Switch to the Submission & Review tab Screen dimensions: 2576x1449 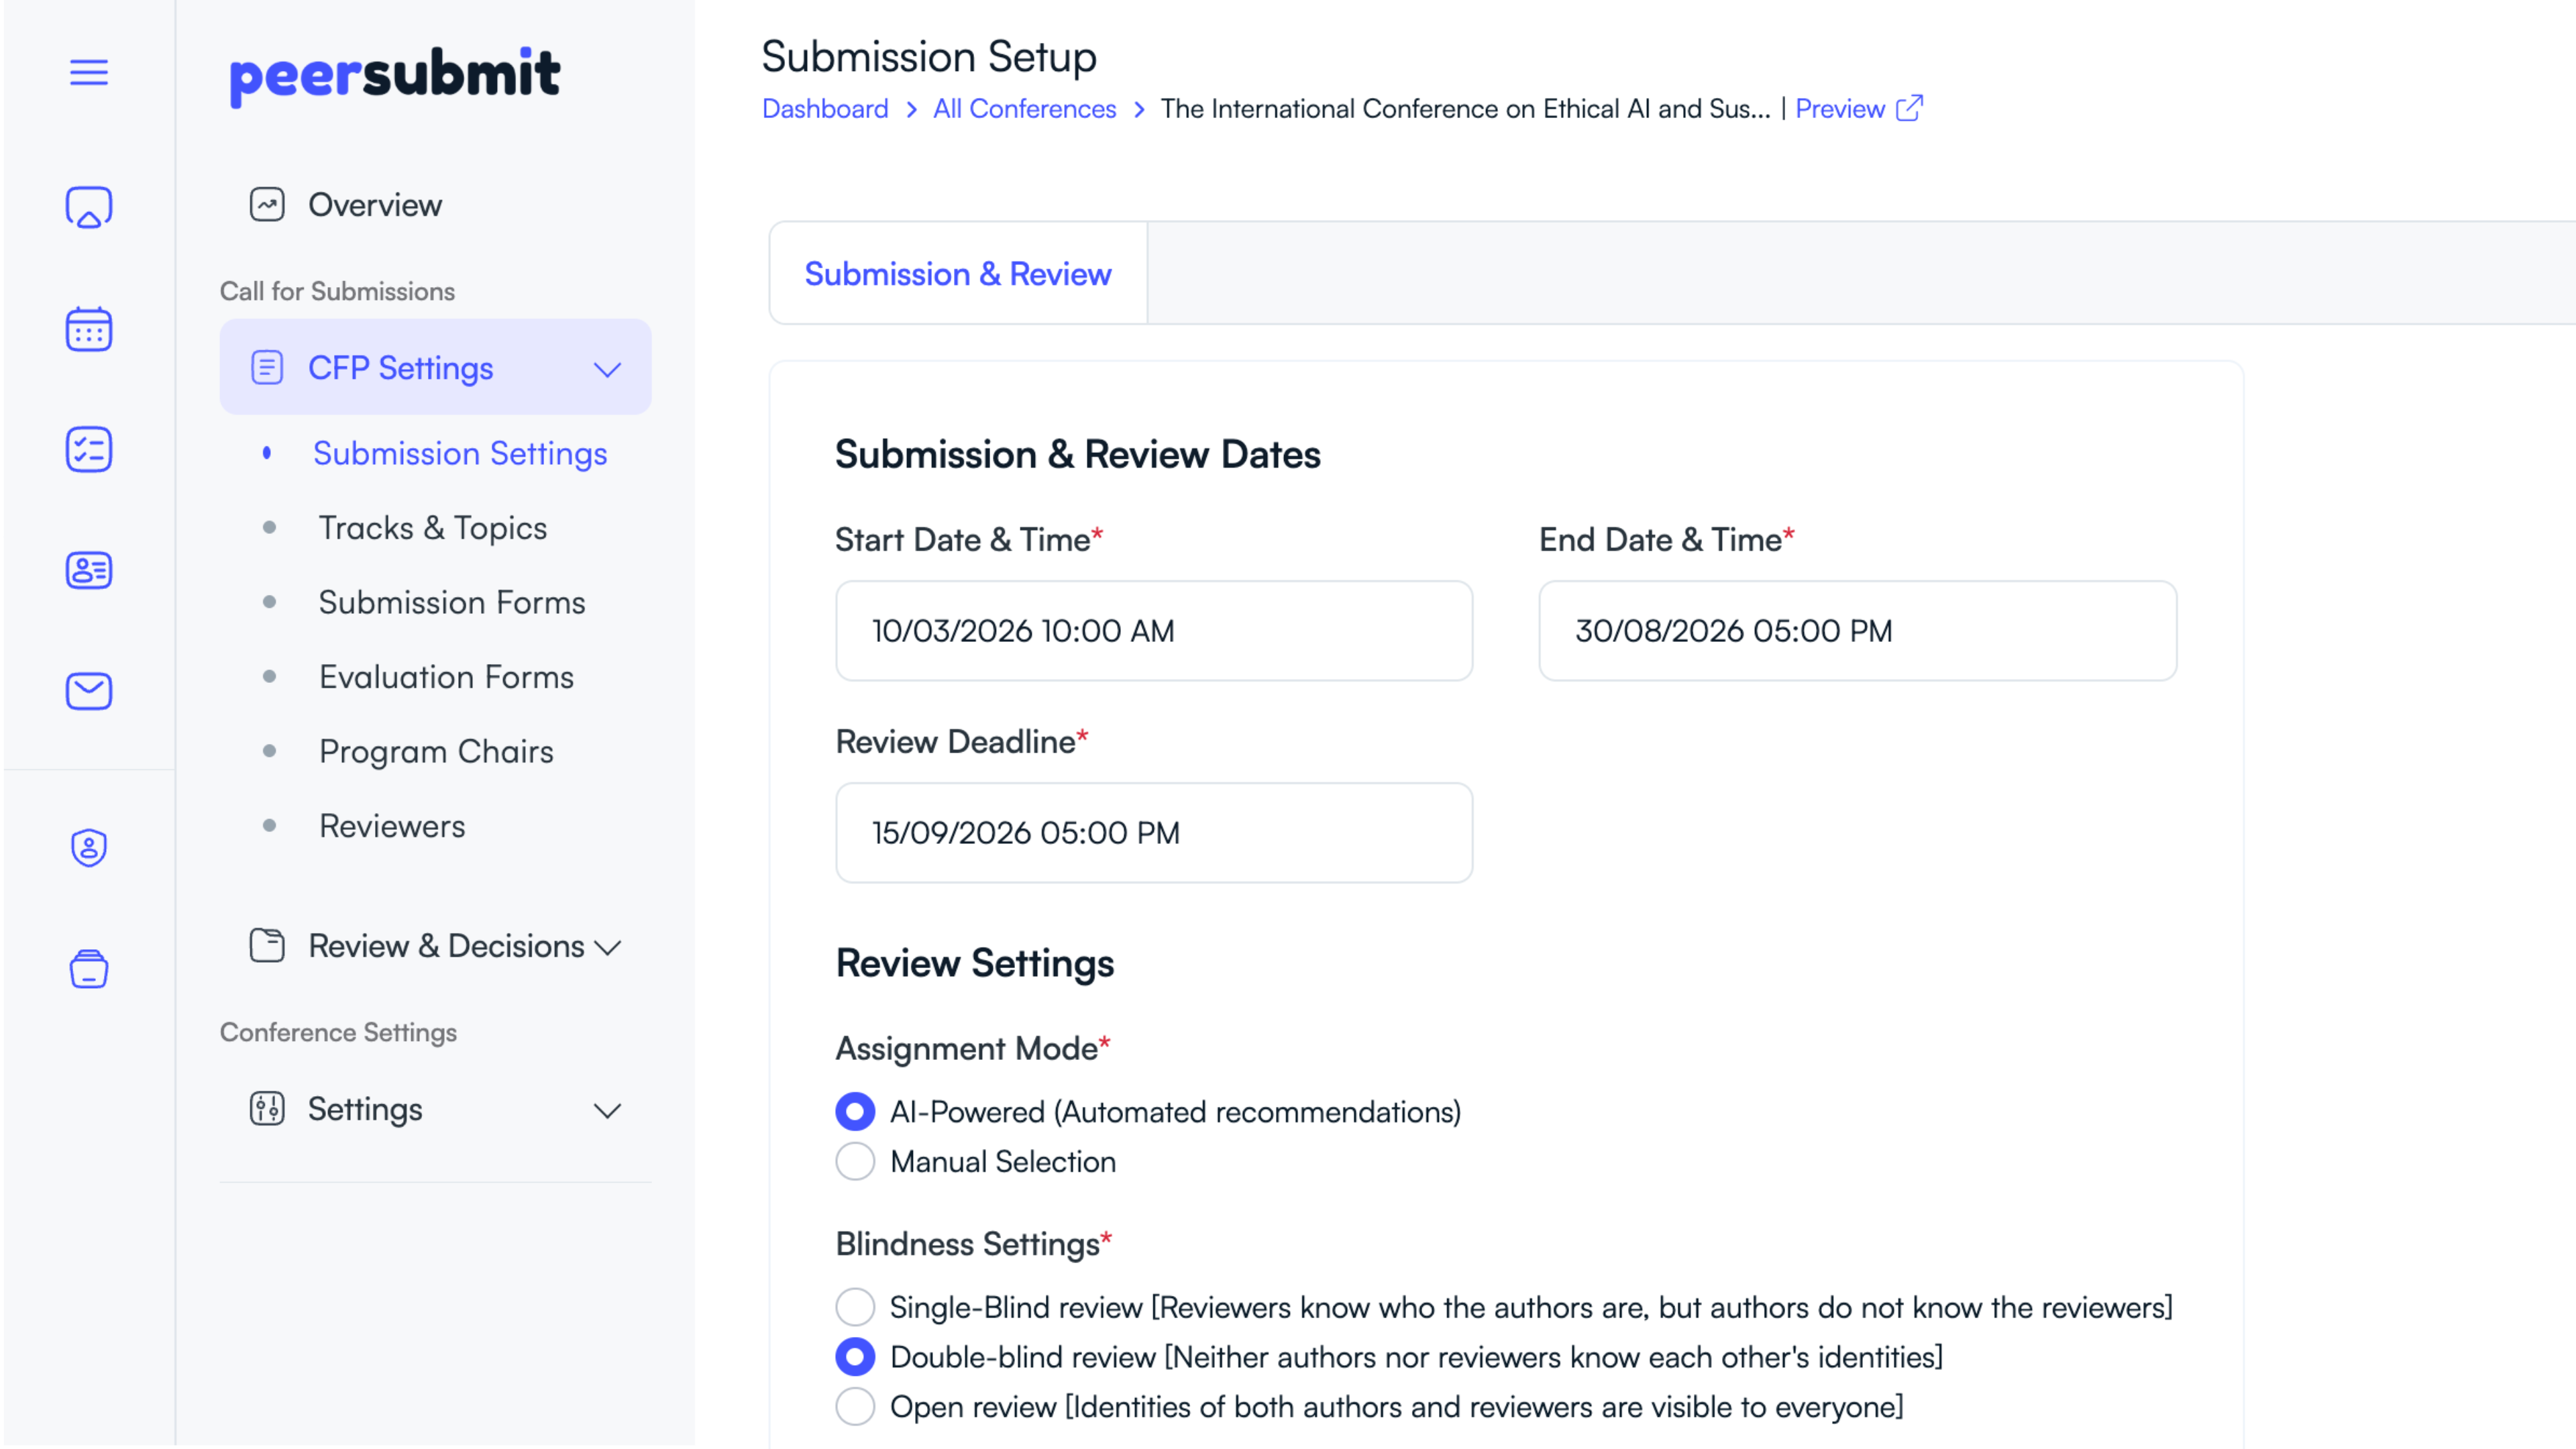coord(957,273)
